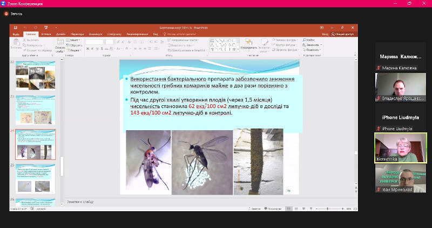
Task: Activate Формат по образцу painter
Action: click(37, 50)
